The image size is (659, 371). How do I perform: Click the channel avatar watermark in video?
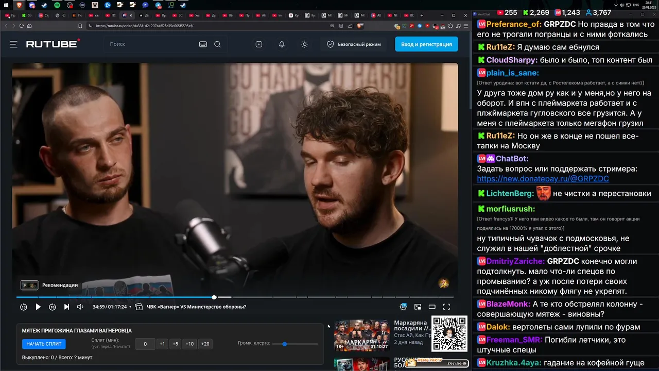[x=443, y=283]
